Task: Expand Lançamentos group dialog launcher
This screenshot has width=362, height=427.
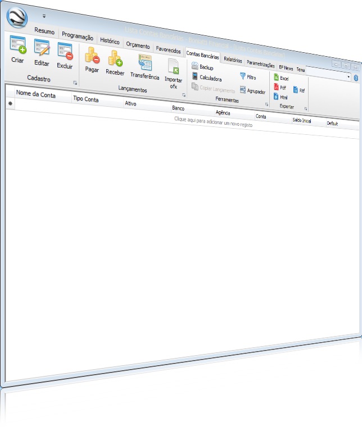Action: click(184, 95)
